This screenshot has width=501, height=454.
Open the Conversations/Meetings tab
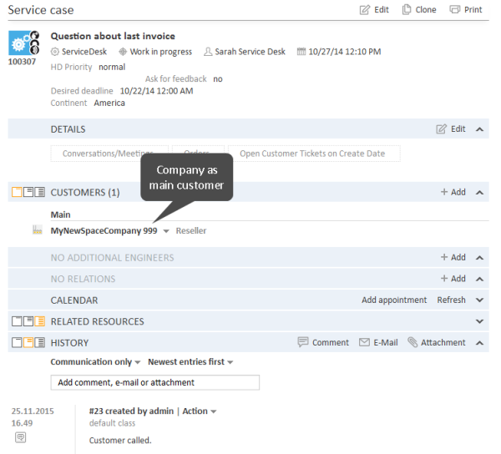click(109, 154)
